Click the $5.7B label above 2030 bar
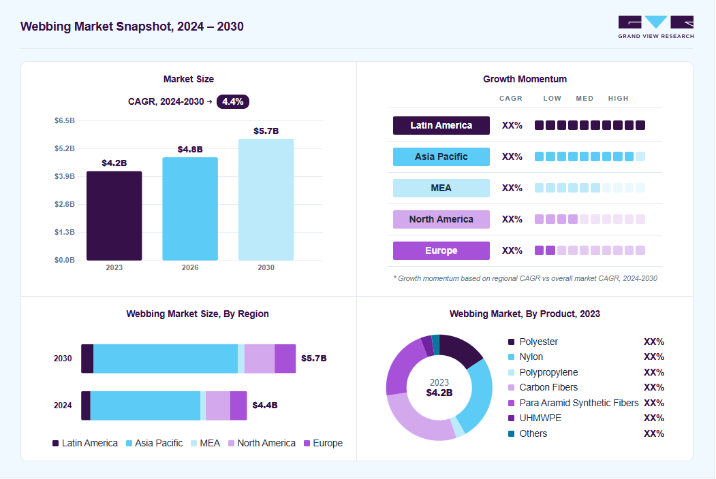This screenshot has height=479, width=716. [266, 131]
